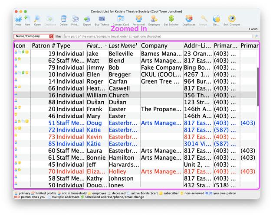Open the Contact Card icon

(x=121, y=19)
